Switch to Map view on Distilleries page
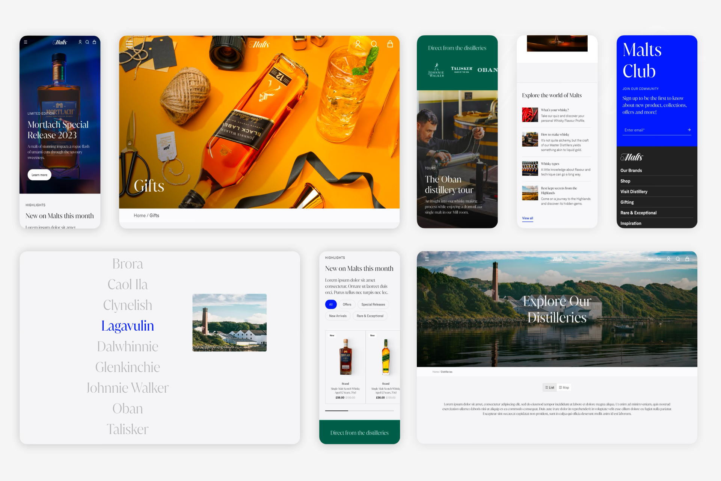The width and height of the screenshot is (721, 481). [x=564, y=387]
